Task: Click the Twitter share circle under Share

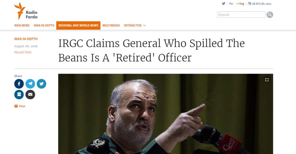Action: (41, 84)
